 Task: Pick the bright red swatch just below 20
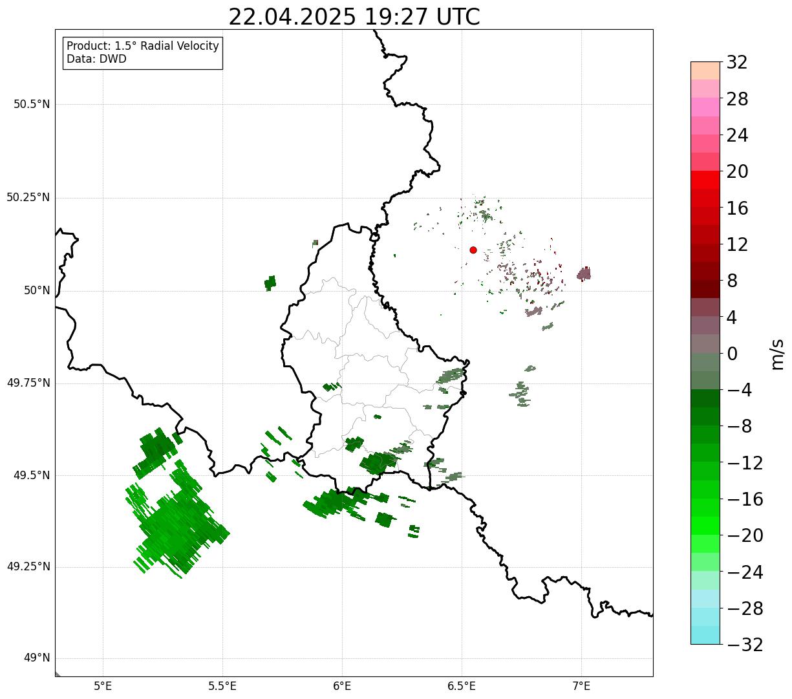coord(705,180)
